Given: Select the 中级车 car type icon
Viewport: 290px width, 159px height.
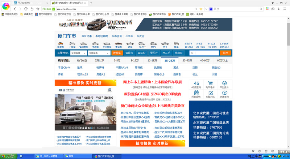Looking at the screenshot, I should pyautogui.click(x=95, y=44).
